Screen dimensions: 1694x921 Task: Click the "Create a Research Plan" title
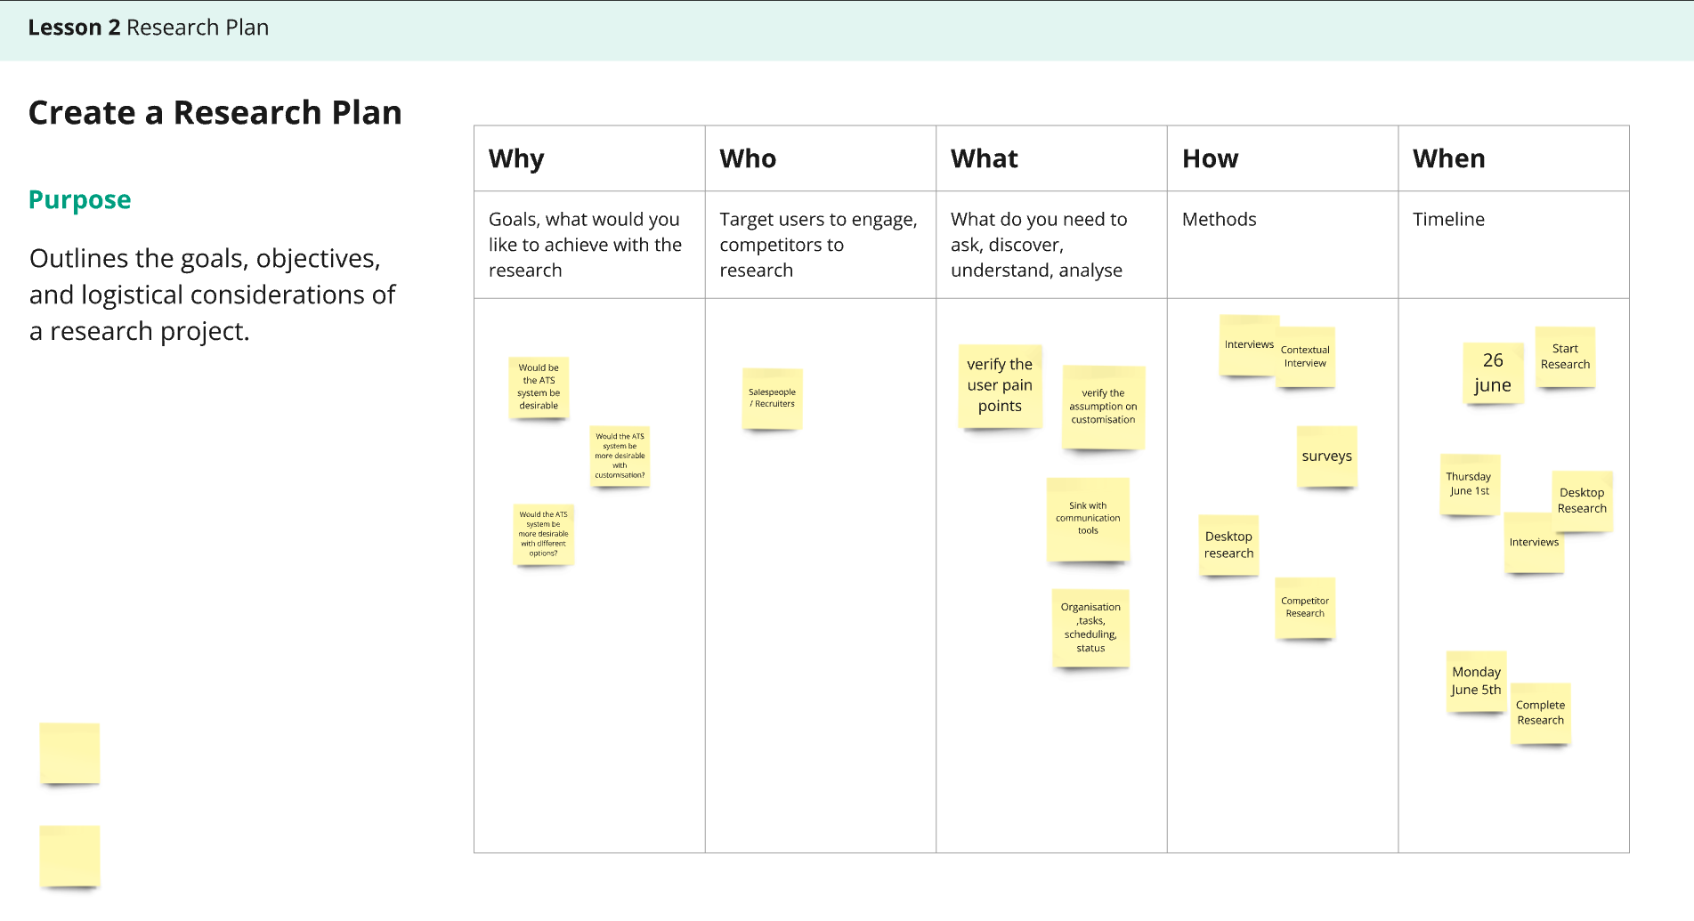pyautogui.click(x=215, y=113)
